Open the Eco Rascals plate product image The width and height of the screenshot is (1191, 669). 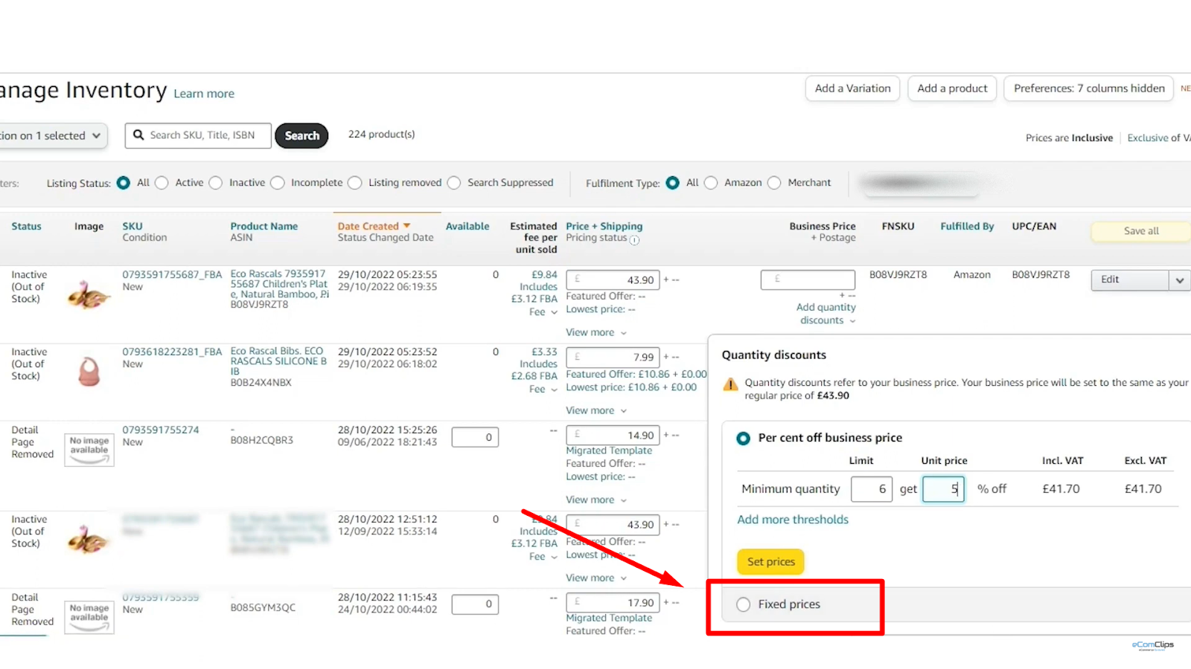tap(89, 295)
